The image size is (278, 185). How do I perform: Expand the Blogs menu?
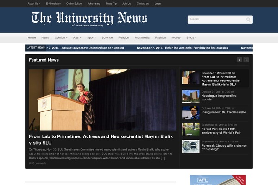(x=191, y=37)
